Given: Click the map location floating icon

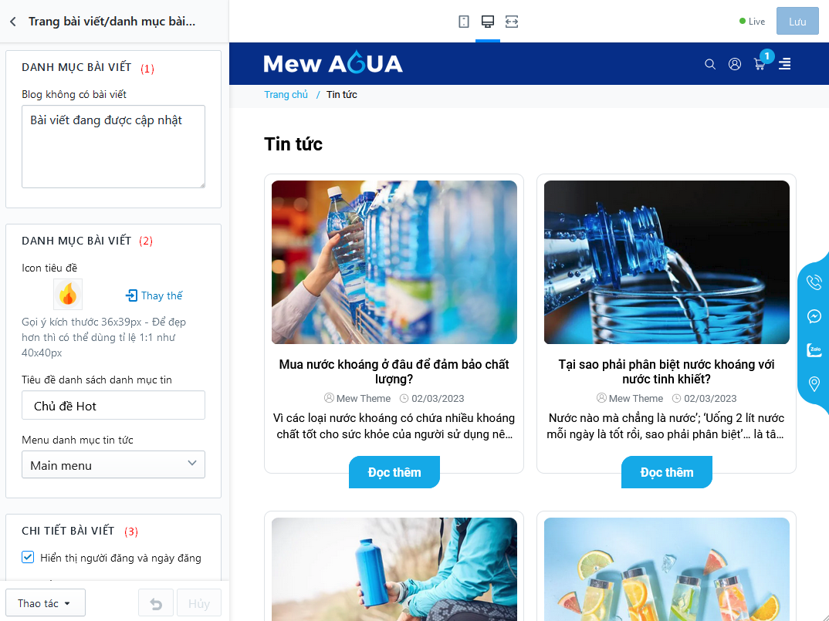Looking at the screenshot, I should pos(814,384).
